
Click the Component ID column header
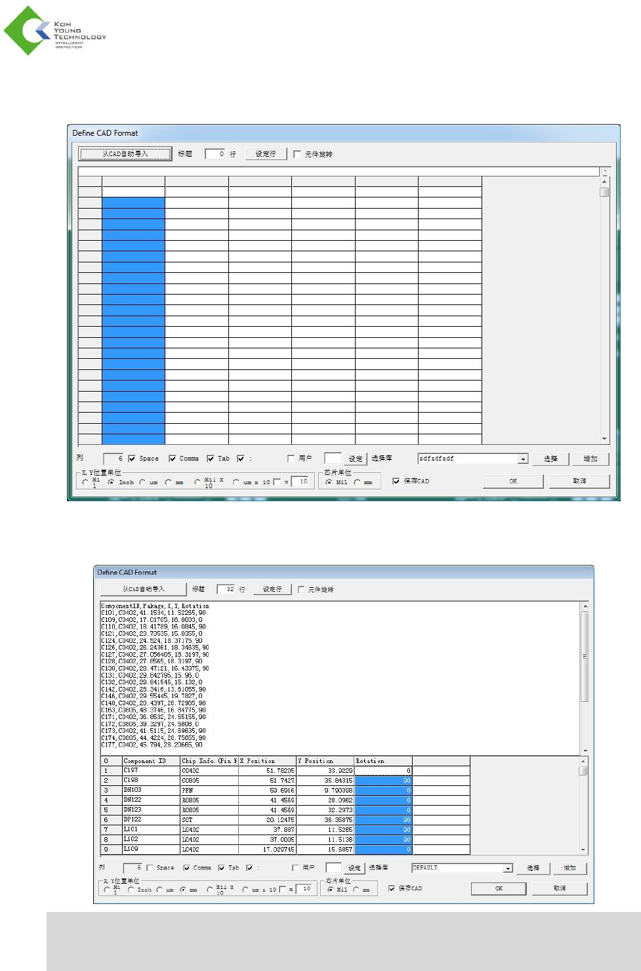click(151, 761)
